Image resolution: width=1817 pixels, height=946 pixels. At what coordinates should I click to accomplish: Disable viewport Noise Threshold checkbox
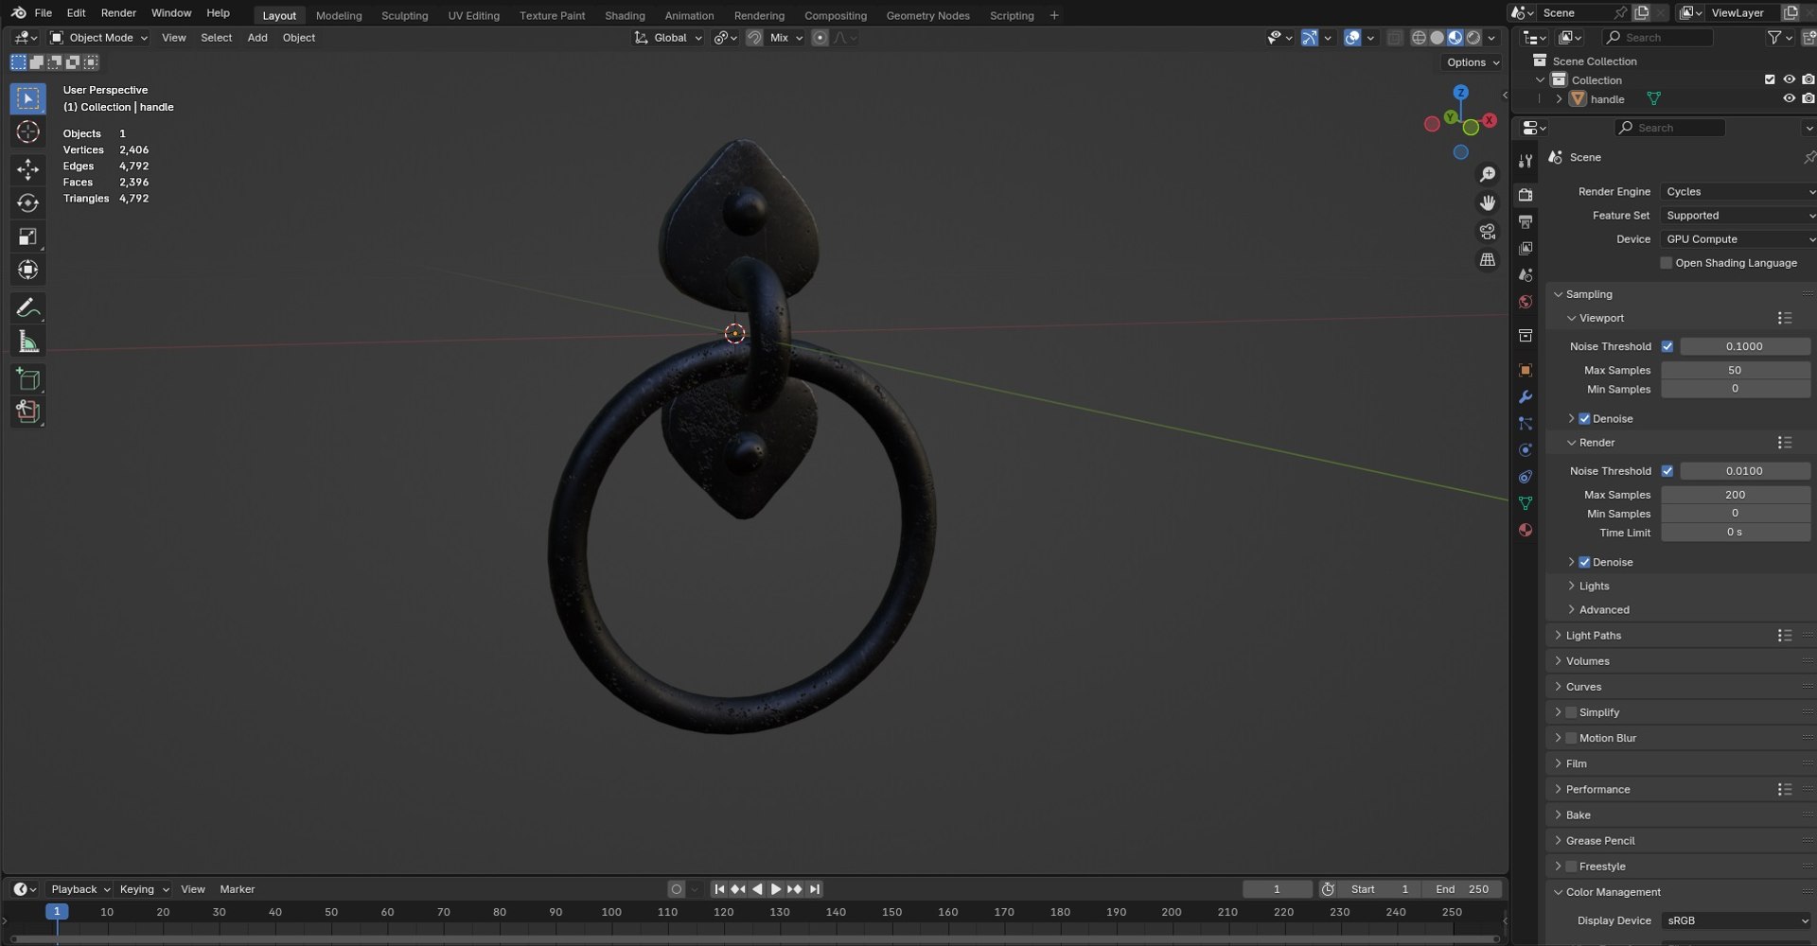tap(1667, 347)
